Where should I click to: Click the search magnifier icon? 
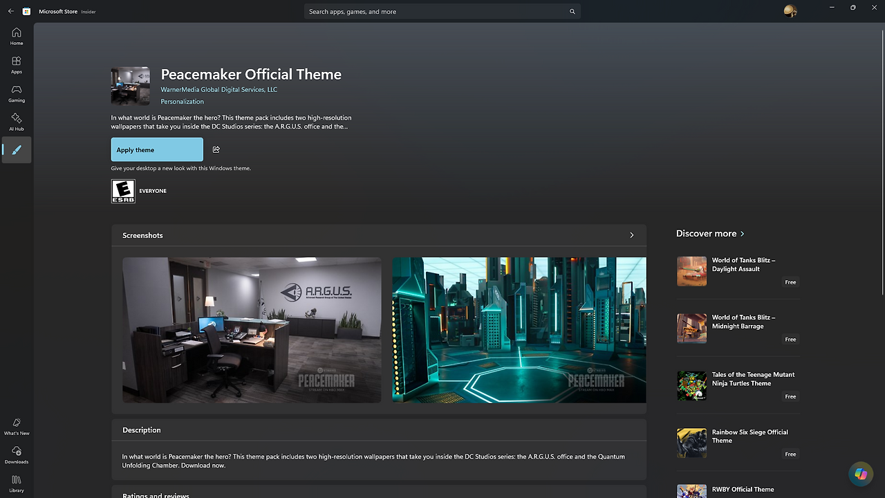(572, 12)
